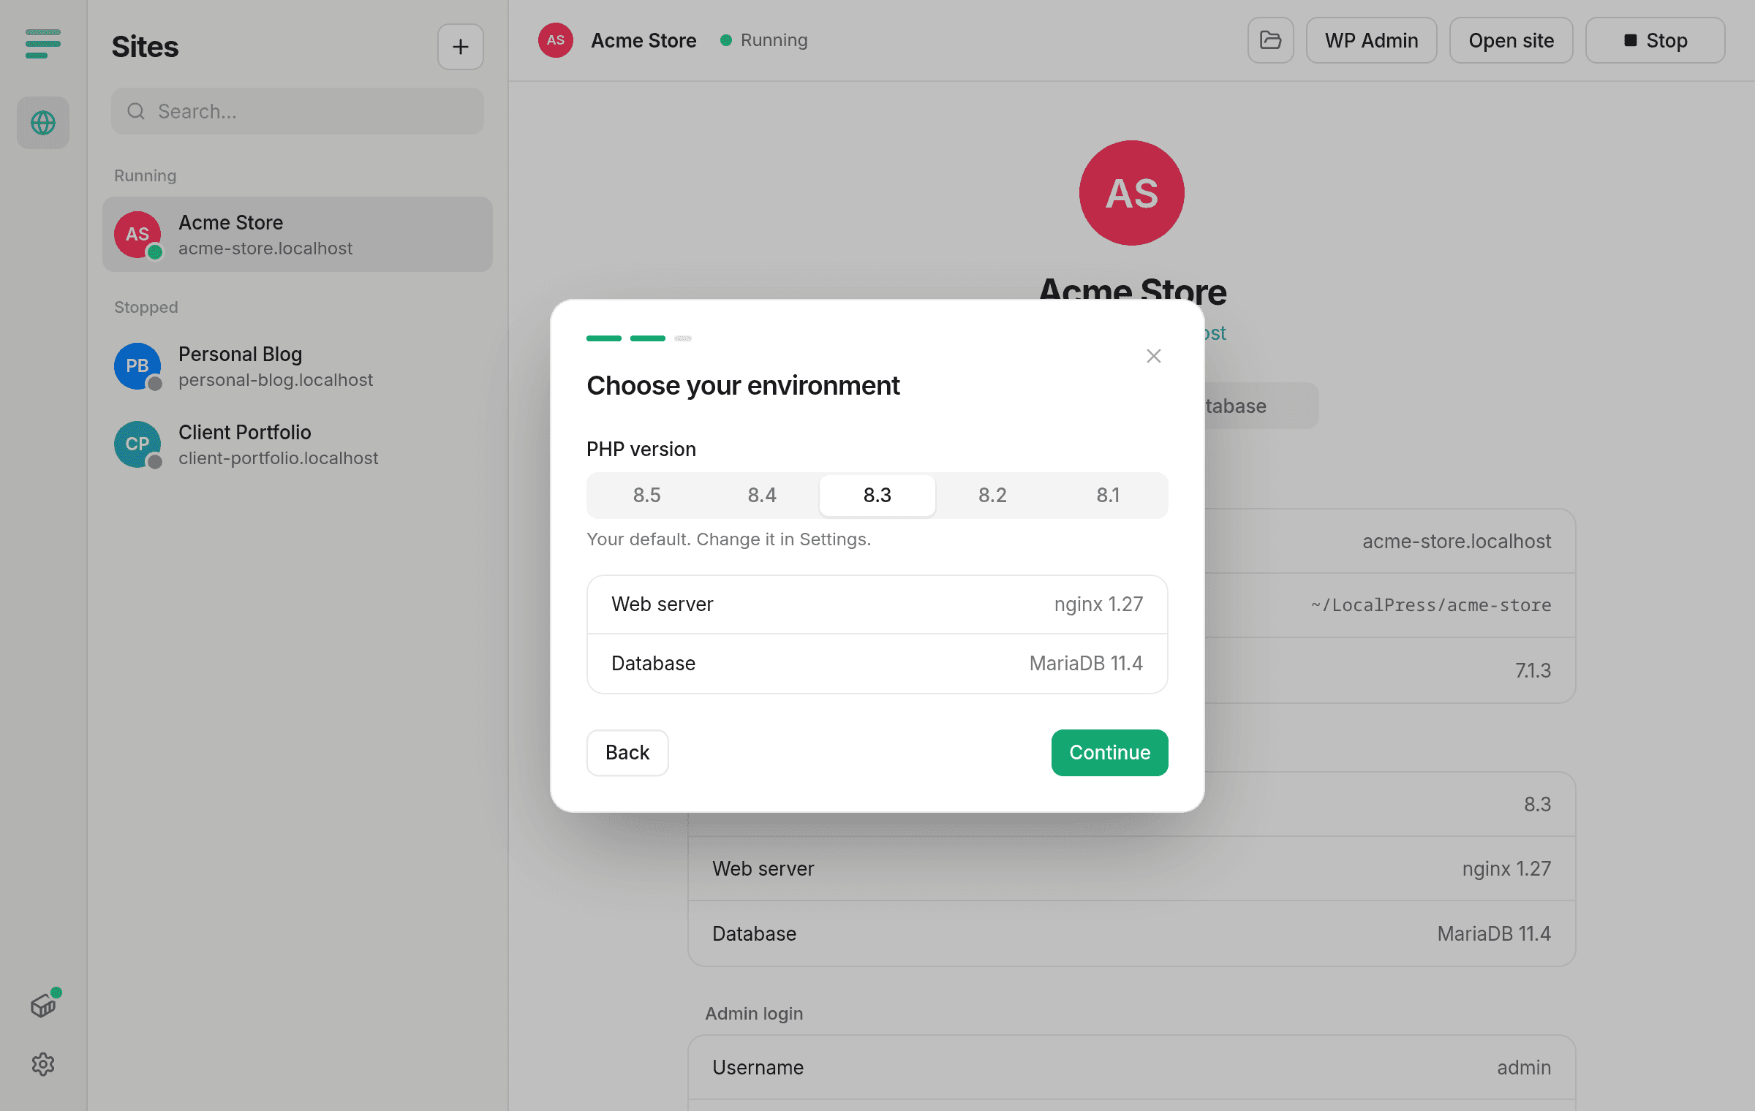The image size is (1755, 1111).
Task: Click the Web server row in dialog
Action: coord(877,604)
